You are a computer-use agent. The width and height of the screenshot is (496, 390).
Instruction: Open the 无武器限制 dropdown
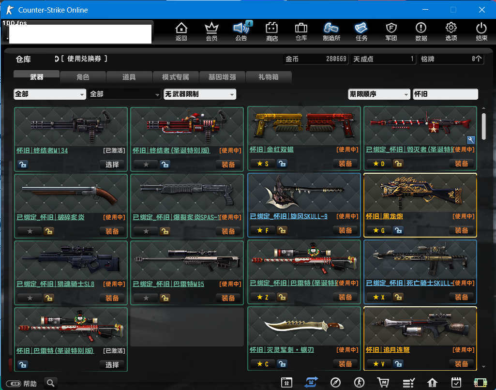199,94
